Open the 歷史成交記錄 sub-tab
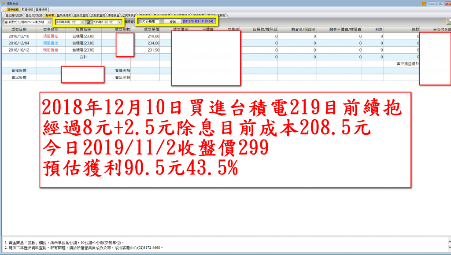 tap(34, 15)
